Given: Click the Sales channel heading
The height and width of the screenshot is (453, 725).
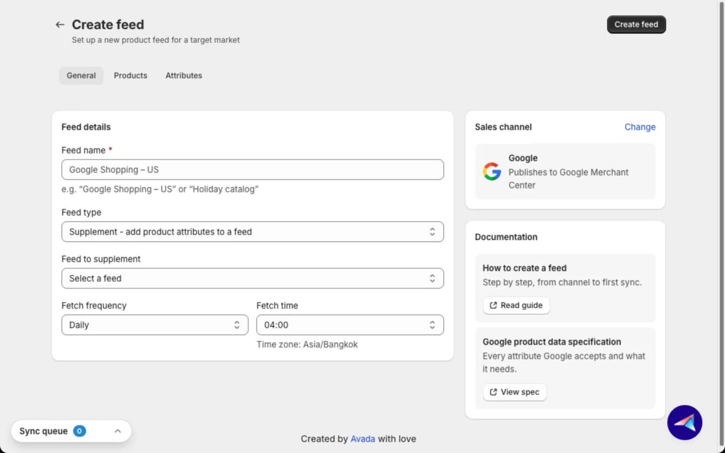Looking at the screenshot, I should point(503,127).
